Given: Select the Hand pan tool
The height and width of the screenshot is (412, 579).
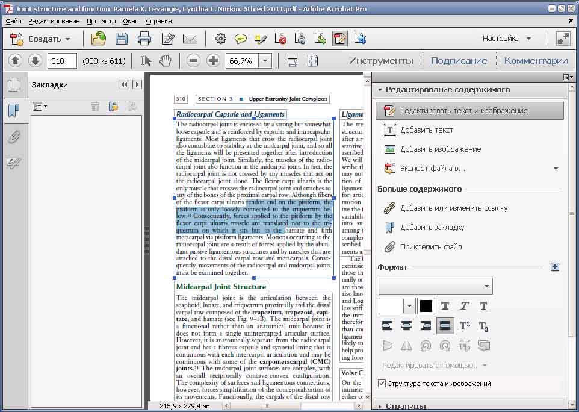Looking at the screenshot, I should [x=166, y=61].
